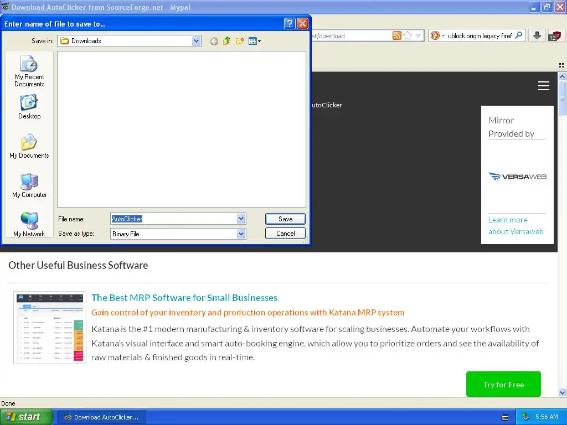The image size is (567, 425).
Task: Click Try for Free button
Action: 503,384
